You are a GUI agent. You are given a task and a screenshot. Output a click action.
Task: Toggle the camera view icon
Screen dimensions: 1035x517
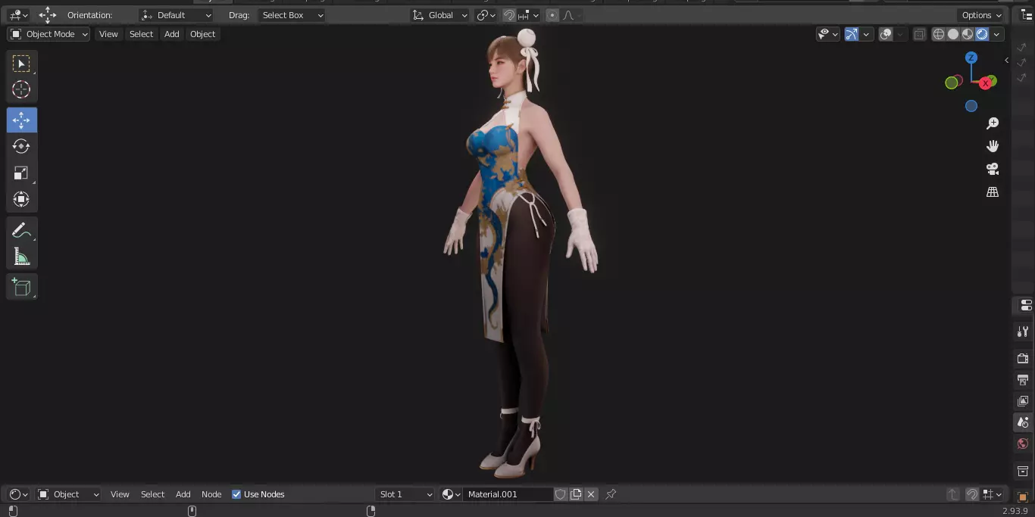coord(993,169)
